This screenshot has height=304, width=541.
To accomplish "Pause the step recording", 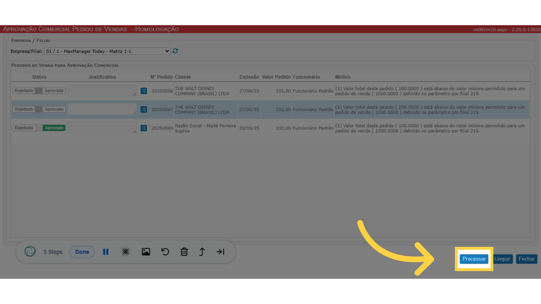I will tap(106, 252).
